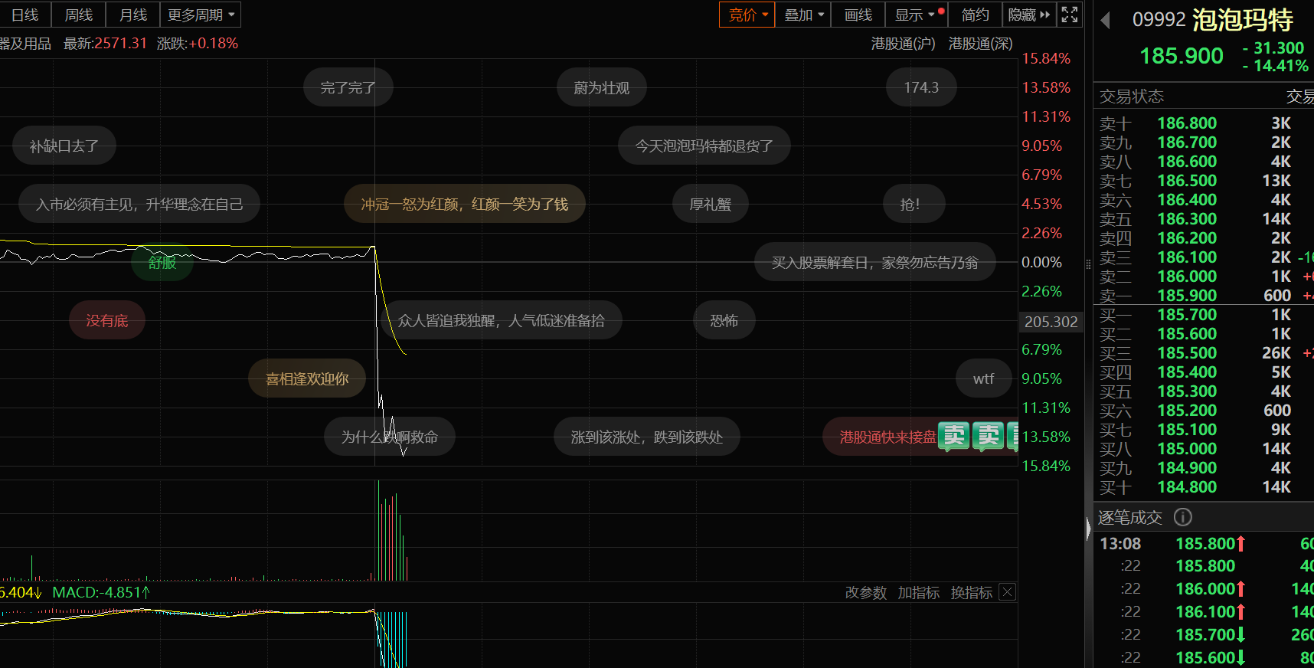This screenshot has height=668, width=1314.
Task: Expand the 更多周期 period dropdown
Action: pyautogui.click(x=201, y=15)
